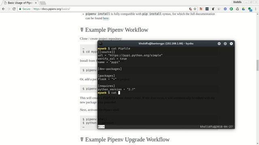The image size is (259, 145).
Task: Click the grayed-out extension icon
Action: (219, 9)
